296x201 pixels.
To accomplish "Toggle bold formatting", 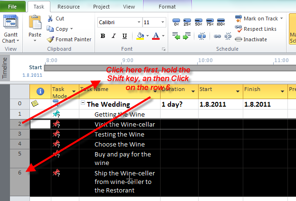I will pyautogui.click(x=103, y=37).
